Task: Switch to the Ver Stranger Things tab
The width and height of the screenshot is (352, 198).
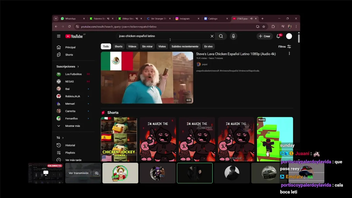Action: pos(159,19)
